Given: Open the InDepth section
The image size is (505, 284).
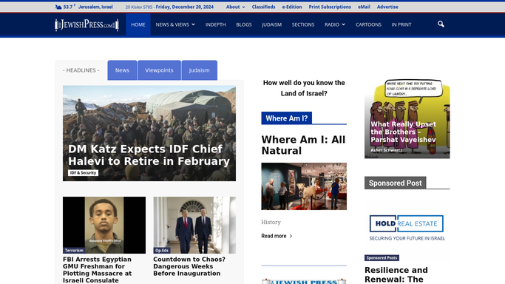Looking at the screenshot, I should (x=215, y=24).
